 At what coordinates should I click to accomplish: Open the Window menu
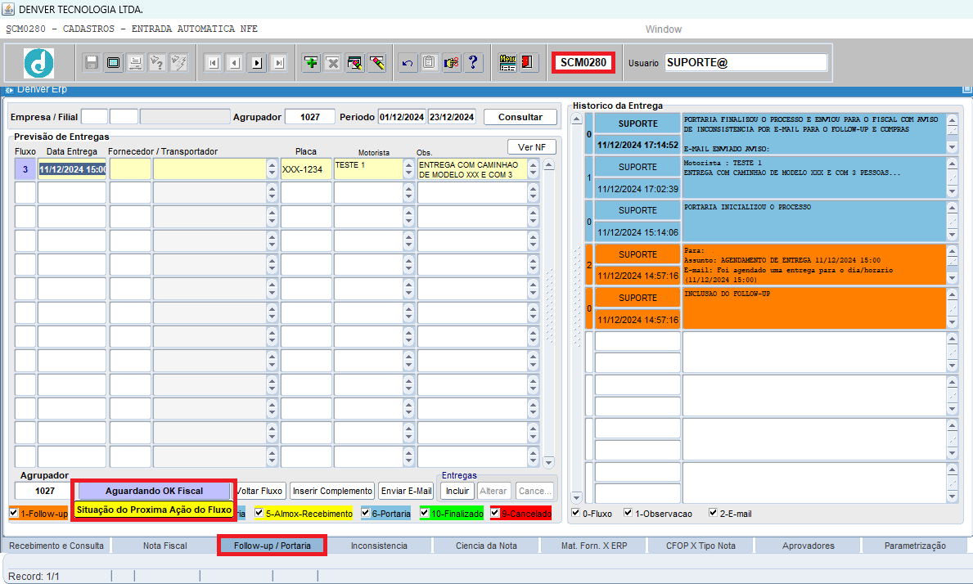point(664,29)
